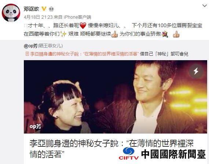Image resolution: width=209 pixels, height=164 pixels.
Task: Click the op芳 watermark on photo
Action: pos(36,126)
